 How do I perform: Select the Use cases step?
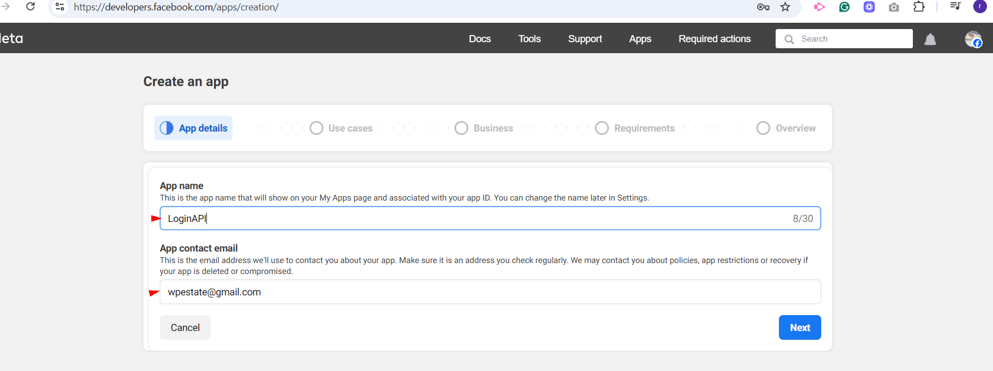(341, 128)
